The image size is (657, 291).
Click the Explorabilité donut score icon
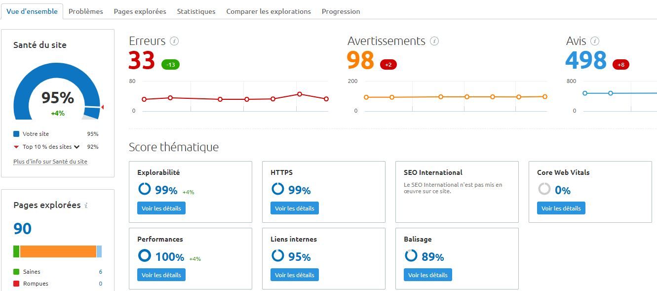(x=144, y=189)
